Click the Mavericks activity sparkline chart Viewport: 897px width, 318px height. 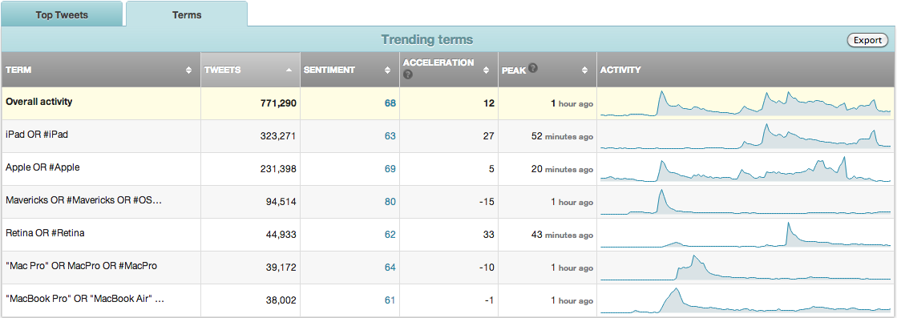pyautogui.click(x=745, y=202)
